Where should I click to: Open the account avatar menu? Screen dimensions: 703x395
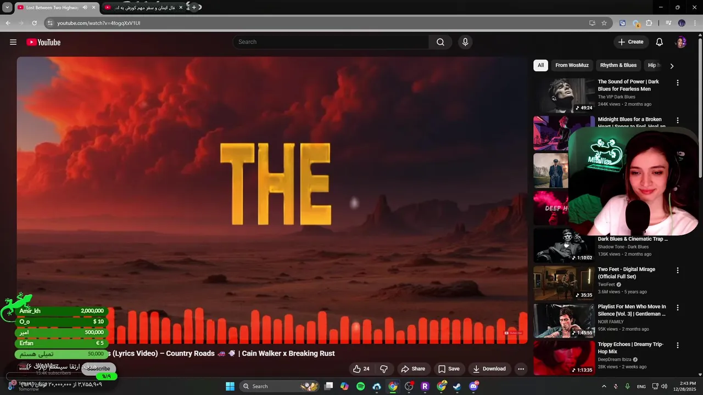[681, 42]
